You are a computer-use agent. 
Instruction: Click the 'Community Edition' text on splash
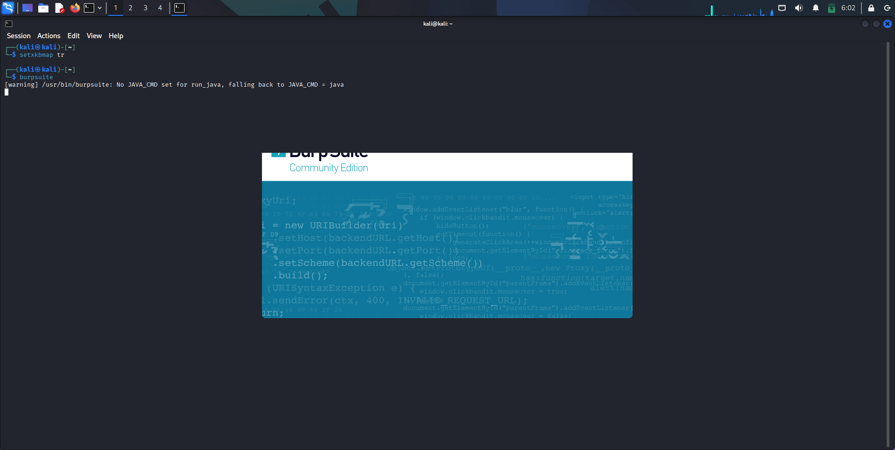coord(329,168)
